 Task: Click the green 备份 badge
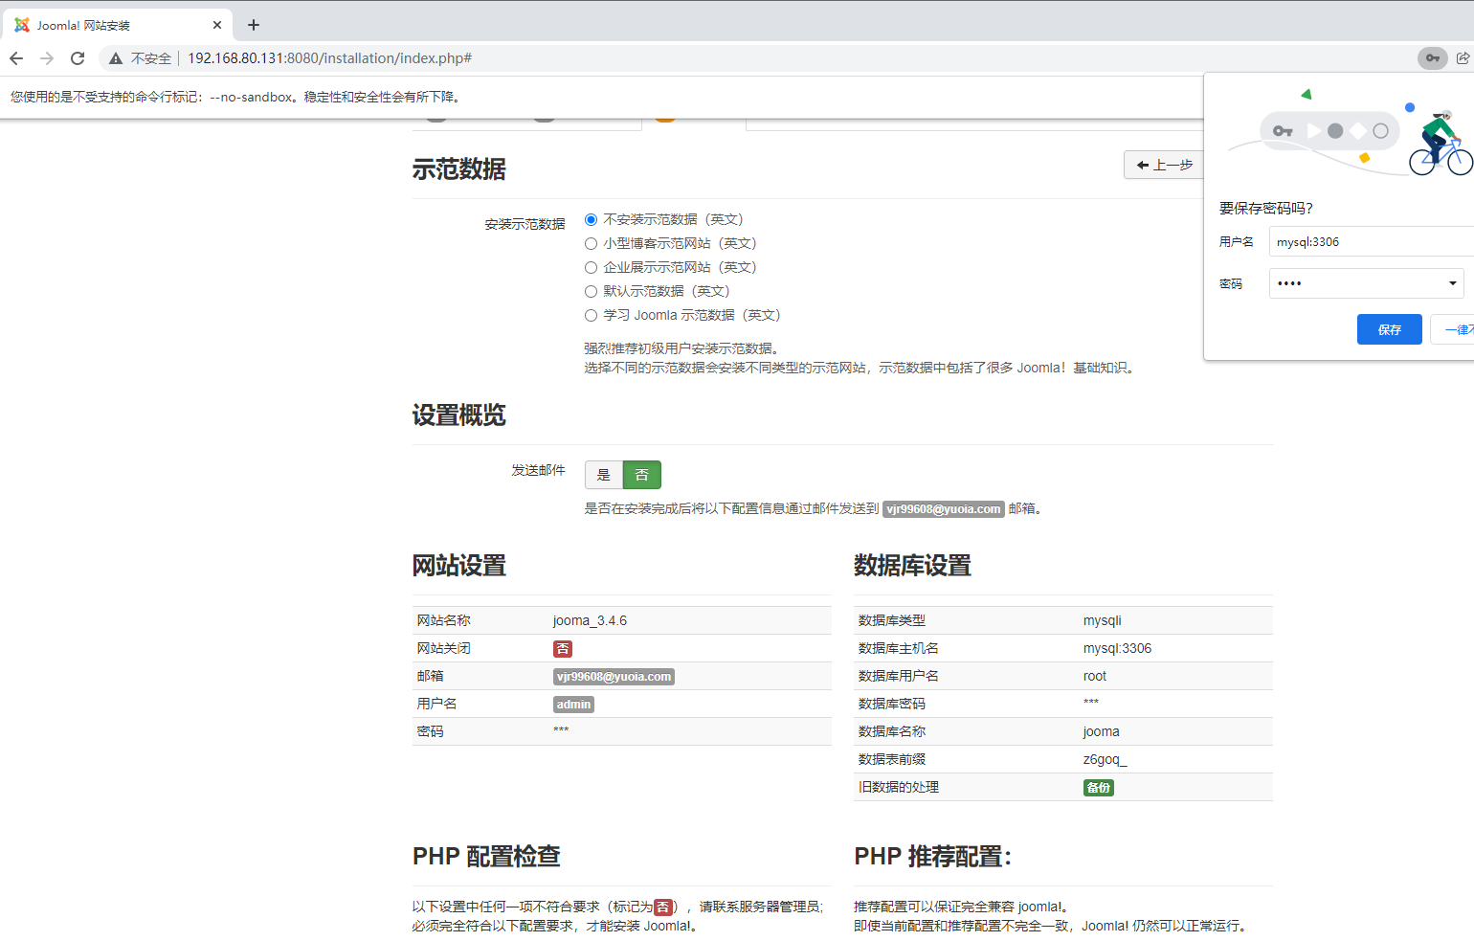pos(1099,788)
